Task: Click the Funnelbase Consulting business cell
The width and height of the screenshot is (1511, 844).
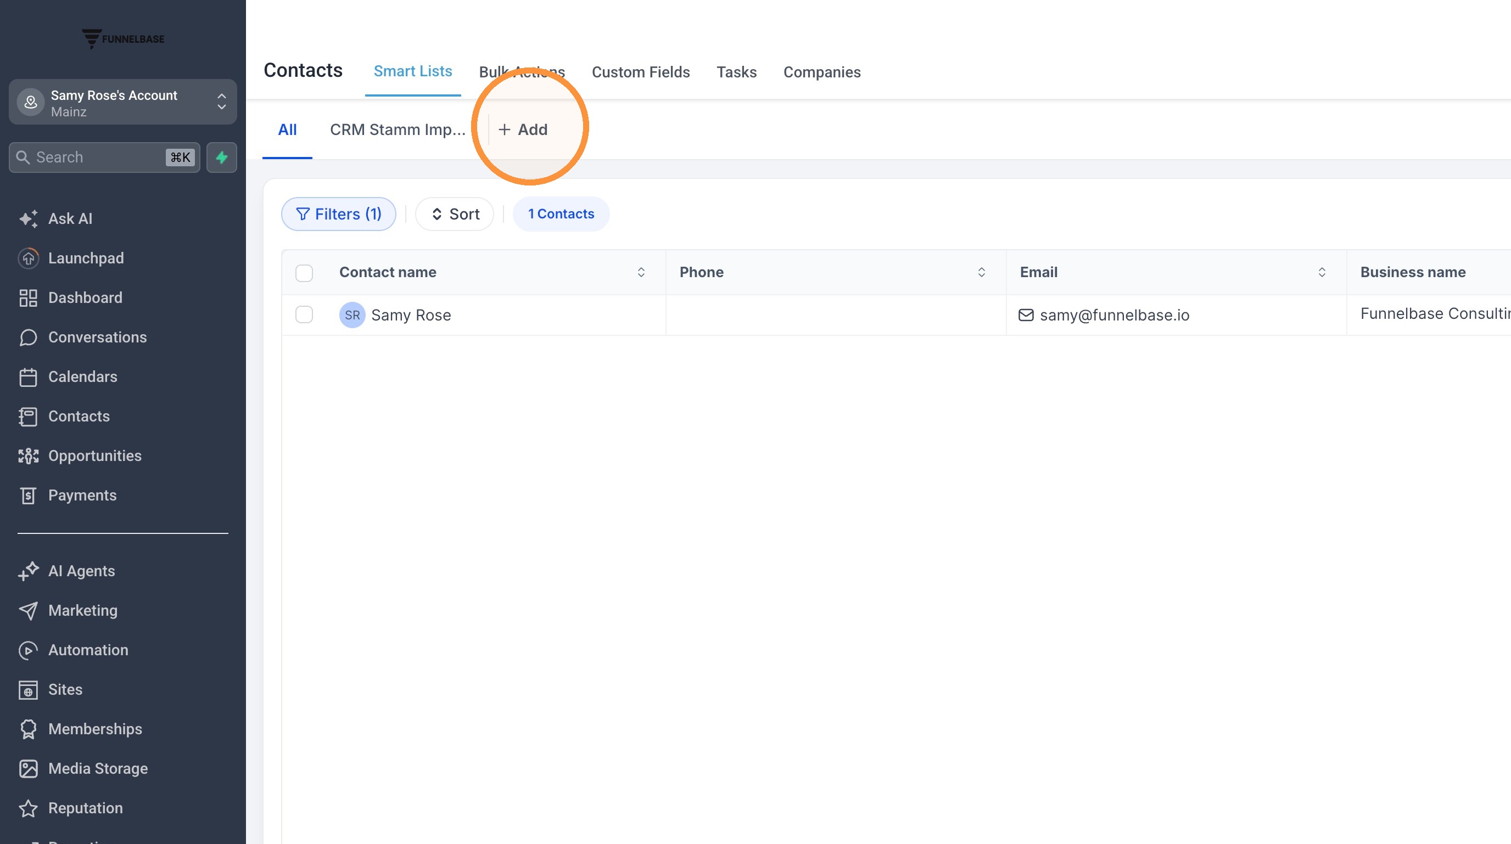Action: tap(1435, 313)
